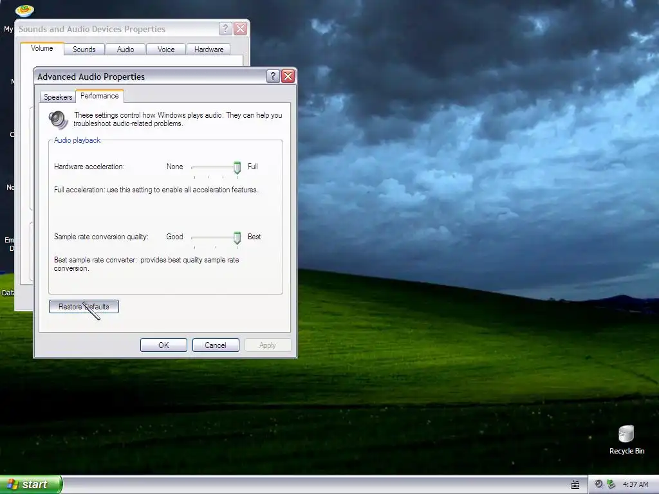Select the Recycle Bin desktop icon
The image size is (659, 494).
click(627, 439)
